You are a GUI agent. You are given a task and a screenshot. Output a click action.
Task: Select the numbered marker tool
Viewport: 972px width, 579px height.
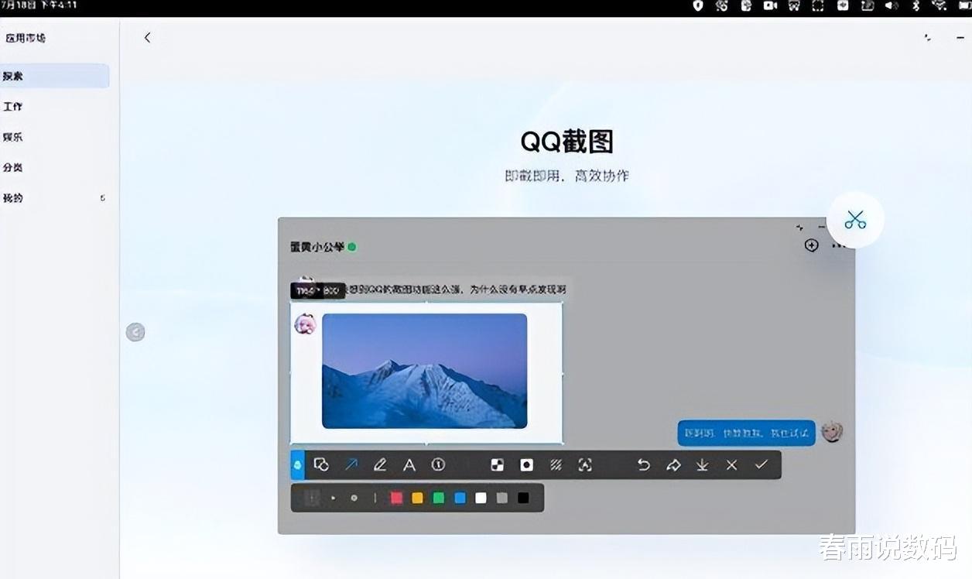point(438,464)
